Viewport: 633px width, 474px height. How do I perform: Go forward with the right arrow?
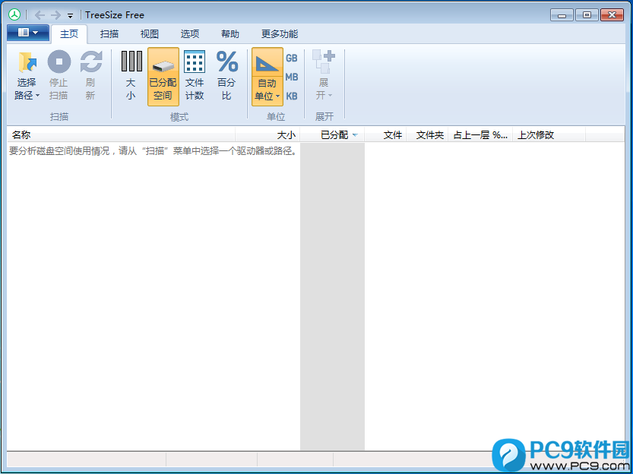point(55,15)
